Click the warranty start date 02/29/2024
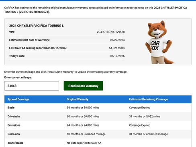 click(117, 40)
